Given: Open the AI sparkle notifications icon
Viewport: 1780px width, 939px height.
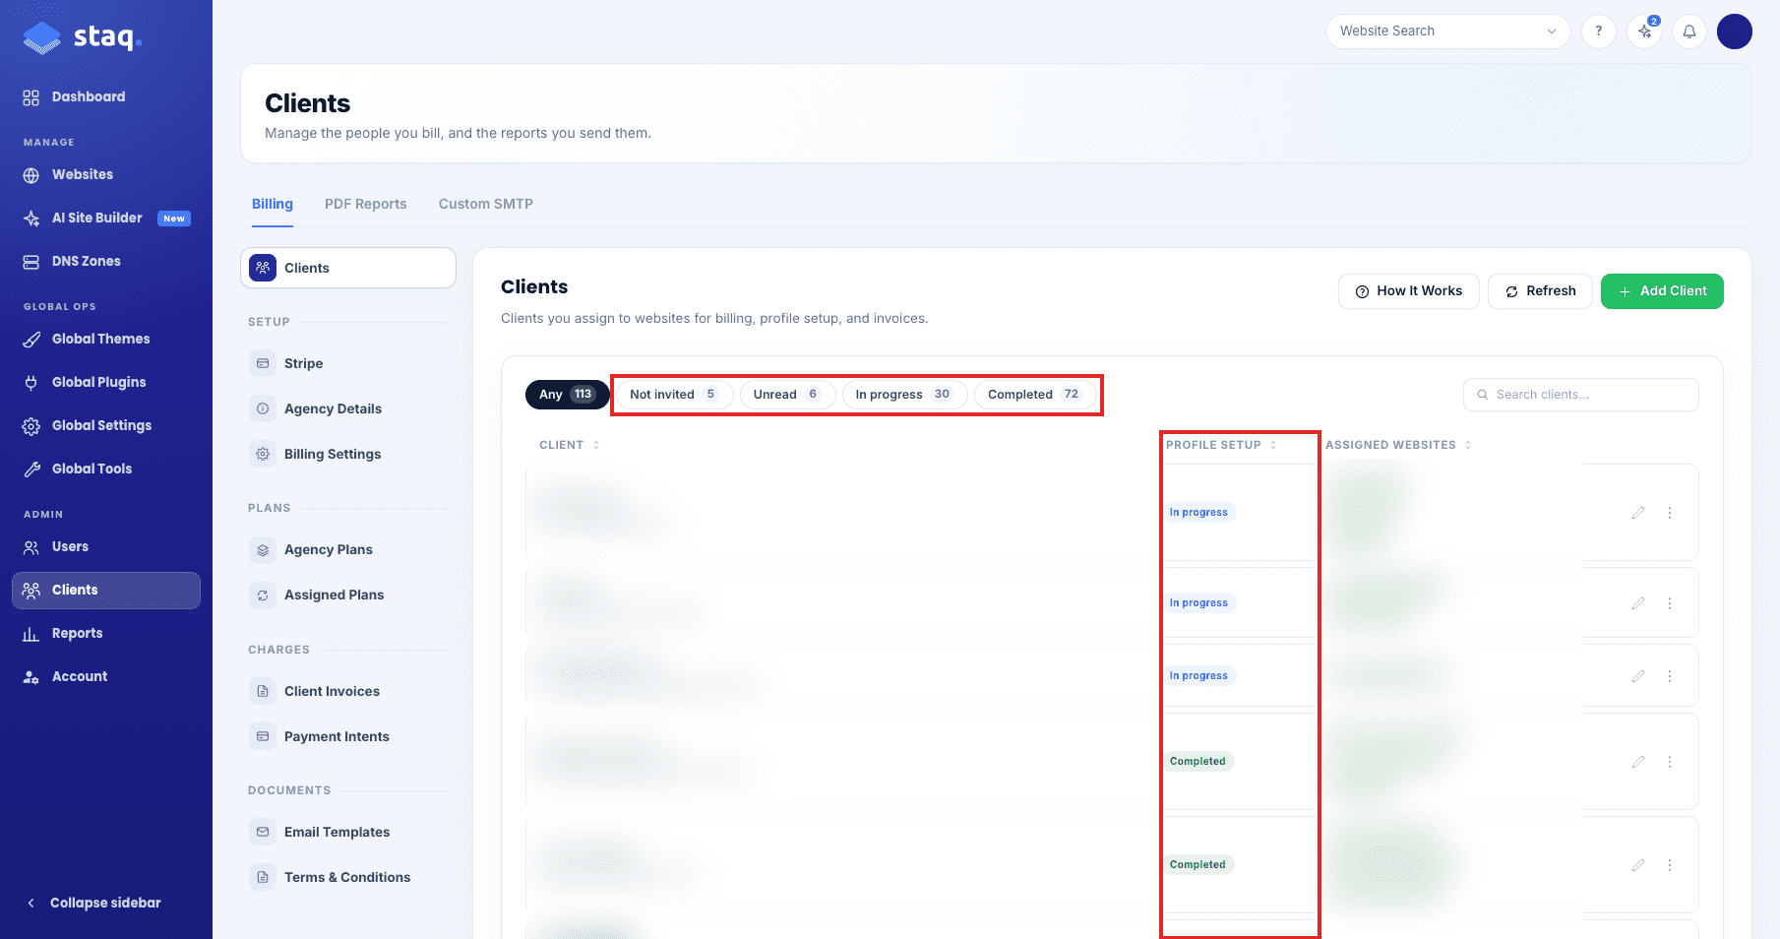Looking at the screenshot, I should tap(1644, 31).
